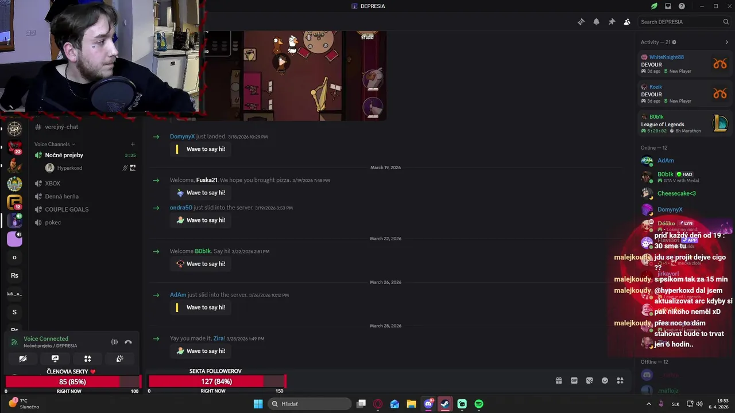
Task: Show pinned messages pin icon
Action: click(x=612, y=22)
